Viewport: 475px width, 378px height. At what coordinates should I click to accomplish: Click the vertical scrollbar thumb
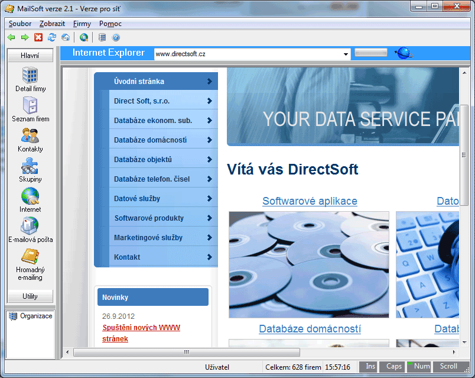tap(464, 156)
